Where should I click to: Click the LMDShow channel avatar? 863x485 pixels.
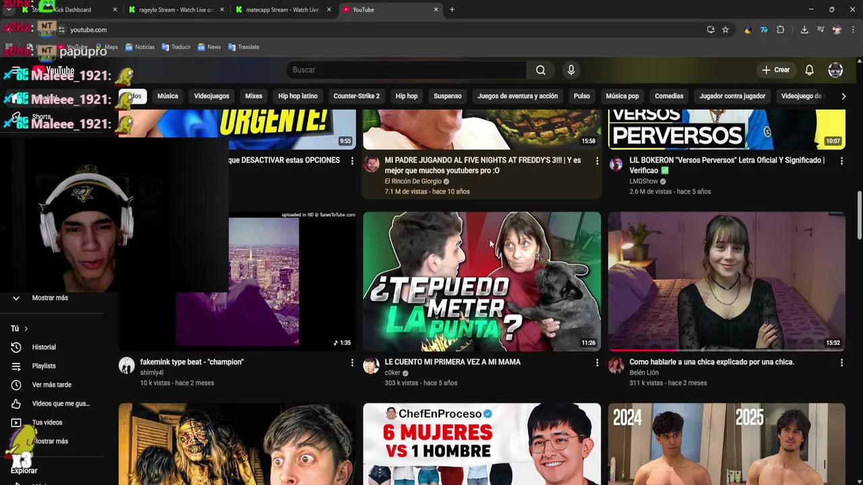[616, 164]
